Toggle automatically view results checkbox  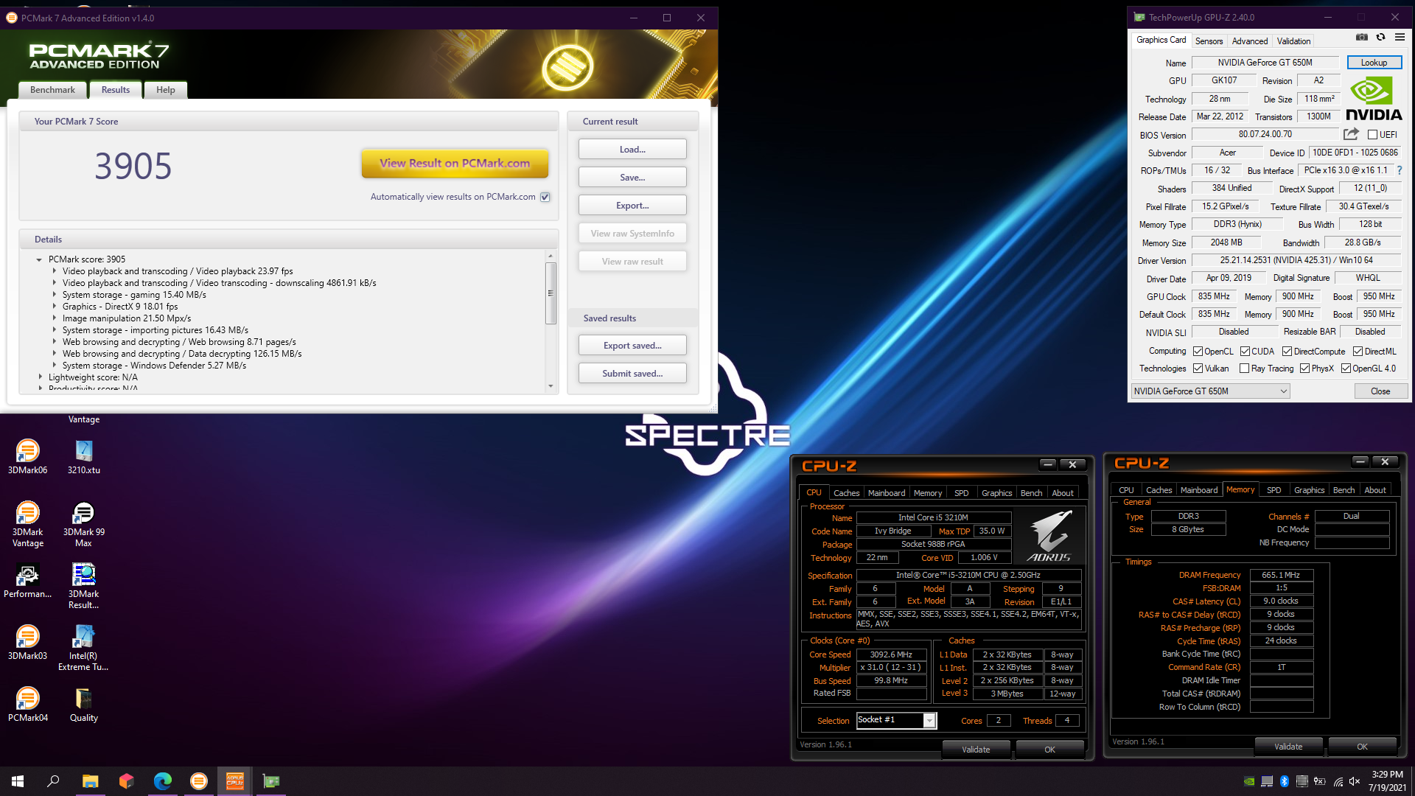point(545,197)
